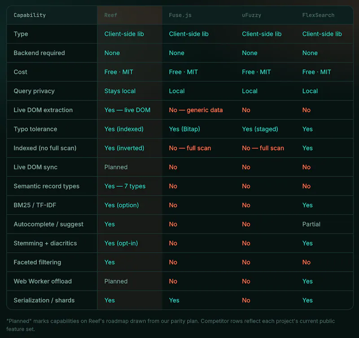This screenshot has width=359, height=338.
Task: Click Reef's 'Free · MIT' cell
Action: tap(118, 72)
